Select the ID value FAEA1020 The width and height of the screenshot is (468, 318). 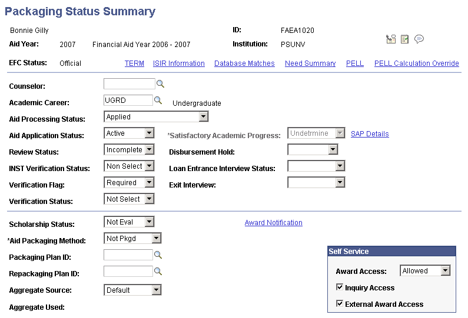click(x=297, y=31)
